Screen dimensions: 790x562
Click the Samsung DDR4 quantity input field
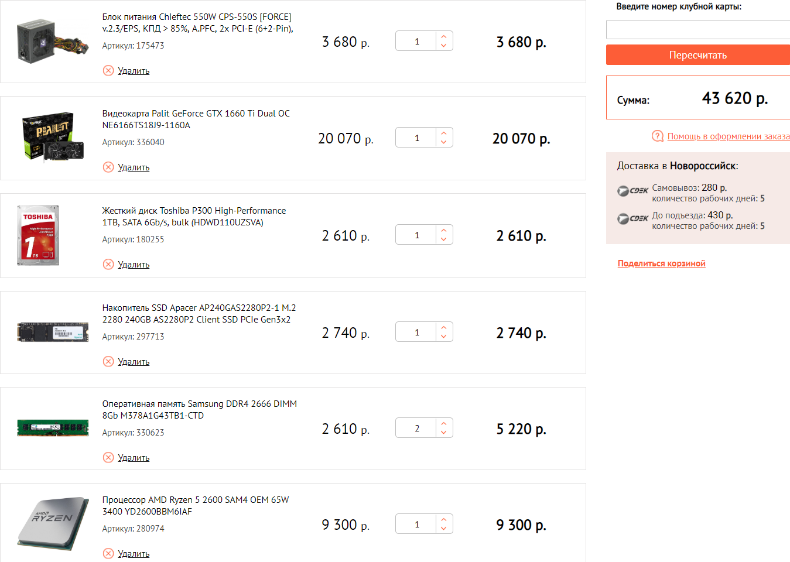click(x=416, y=428)
